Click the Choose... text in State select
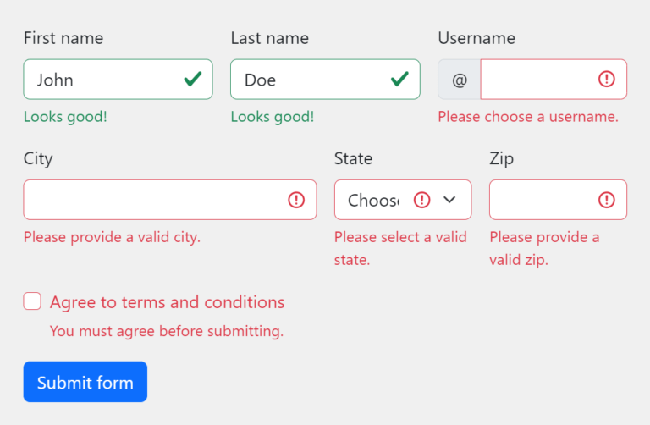The width and height of the screenshot is (650, 425). (373, 201)
